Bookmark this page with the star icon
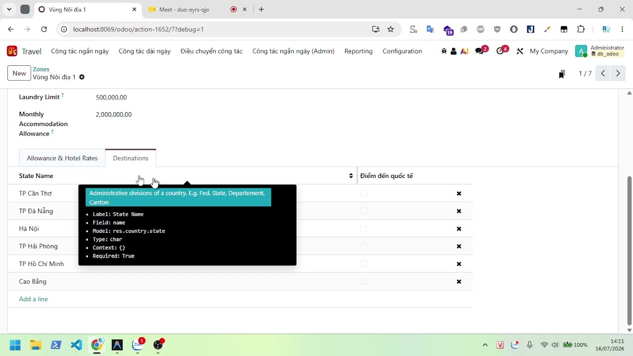The width and height of the screenshot is (633, 356). pos(391,29)
